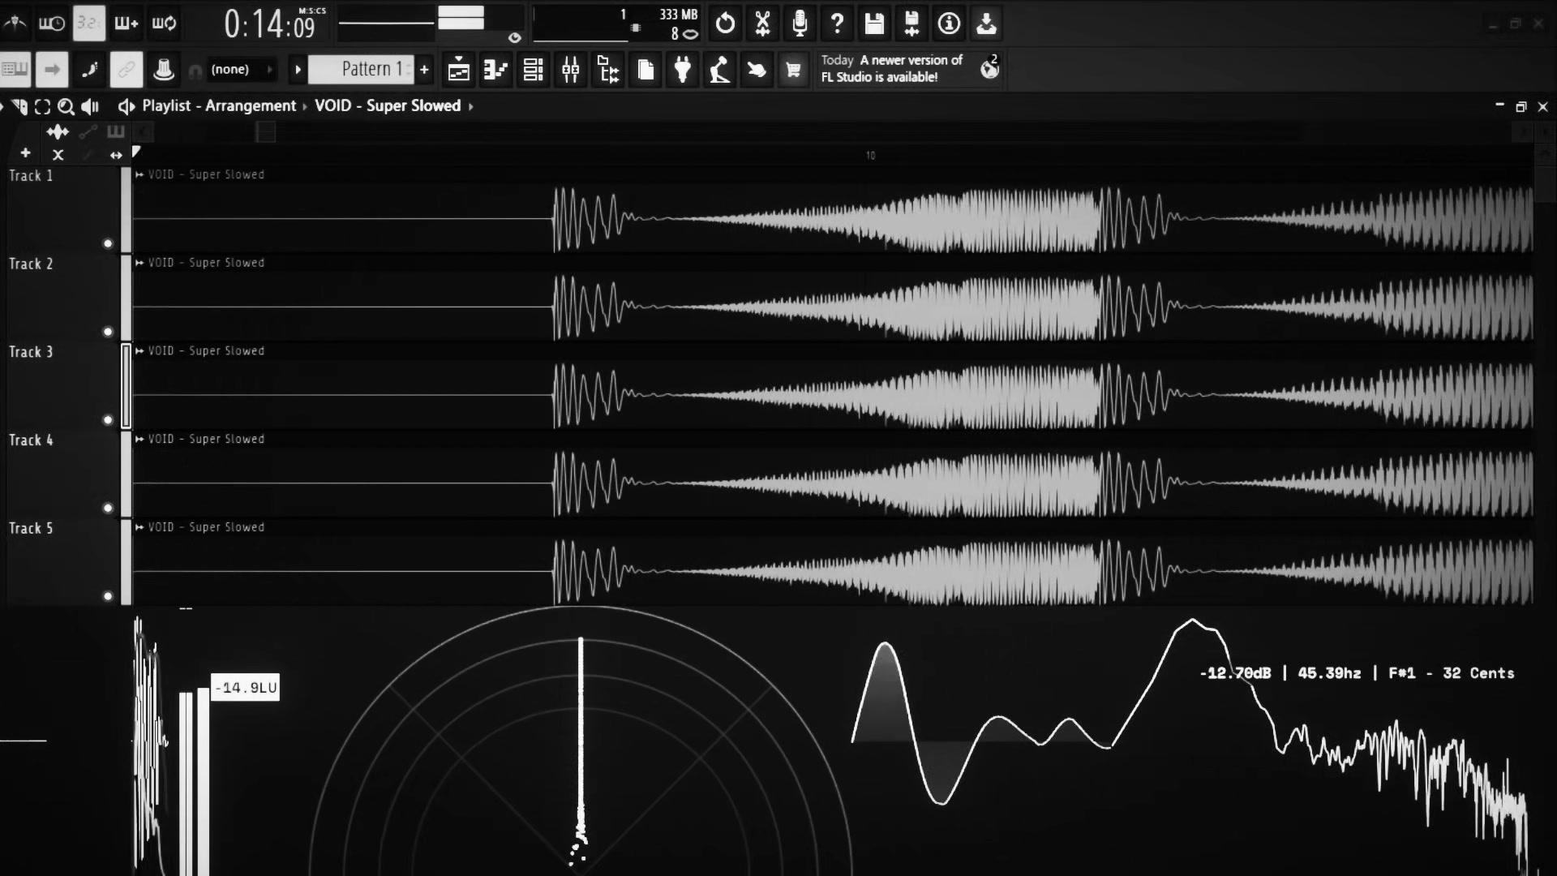Save project with floppy disk icon

(x=874, y=24)
